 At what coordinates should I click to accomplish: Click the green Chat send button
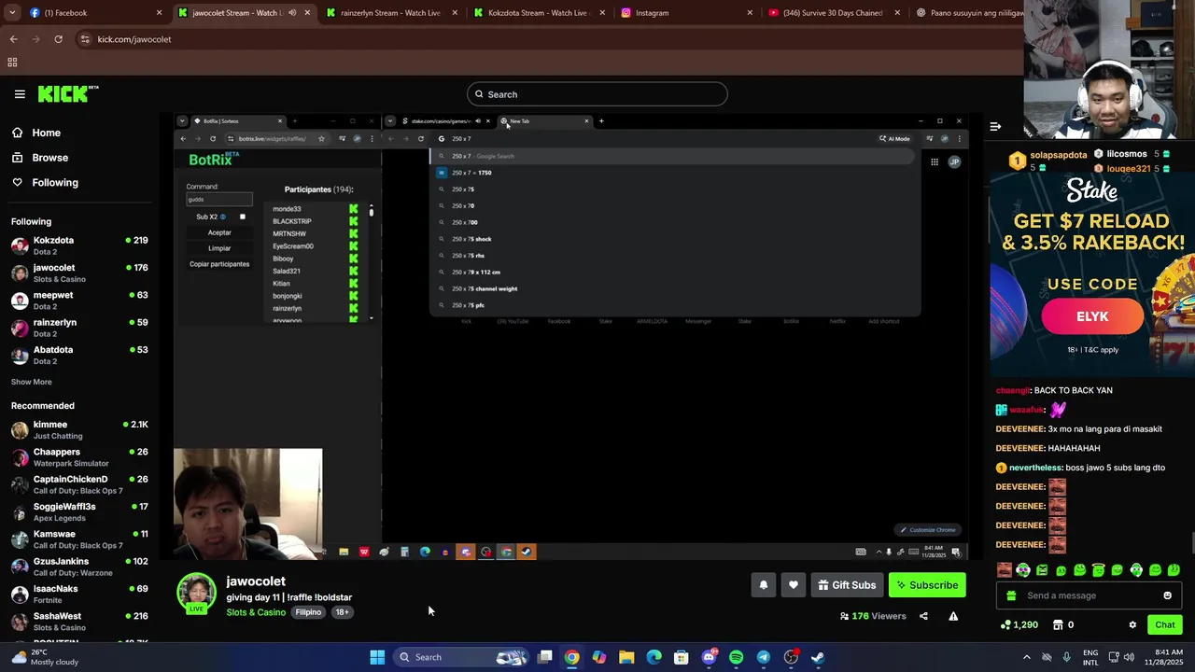tap(1165, 624)
